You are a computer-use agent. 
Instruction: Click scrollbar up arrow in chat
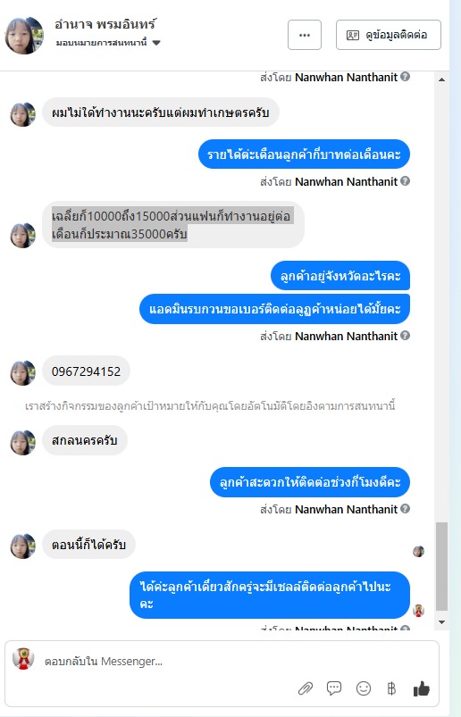click(x=441, y=79)
